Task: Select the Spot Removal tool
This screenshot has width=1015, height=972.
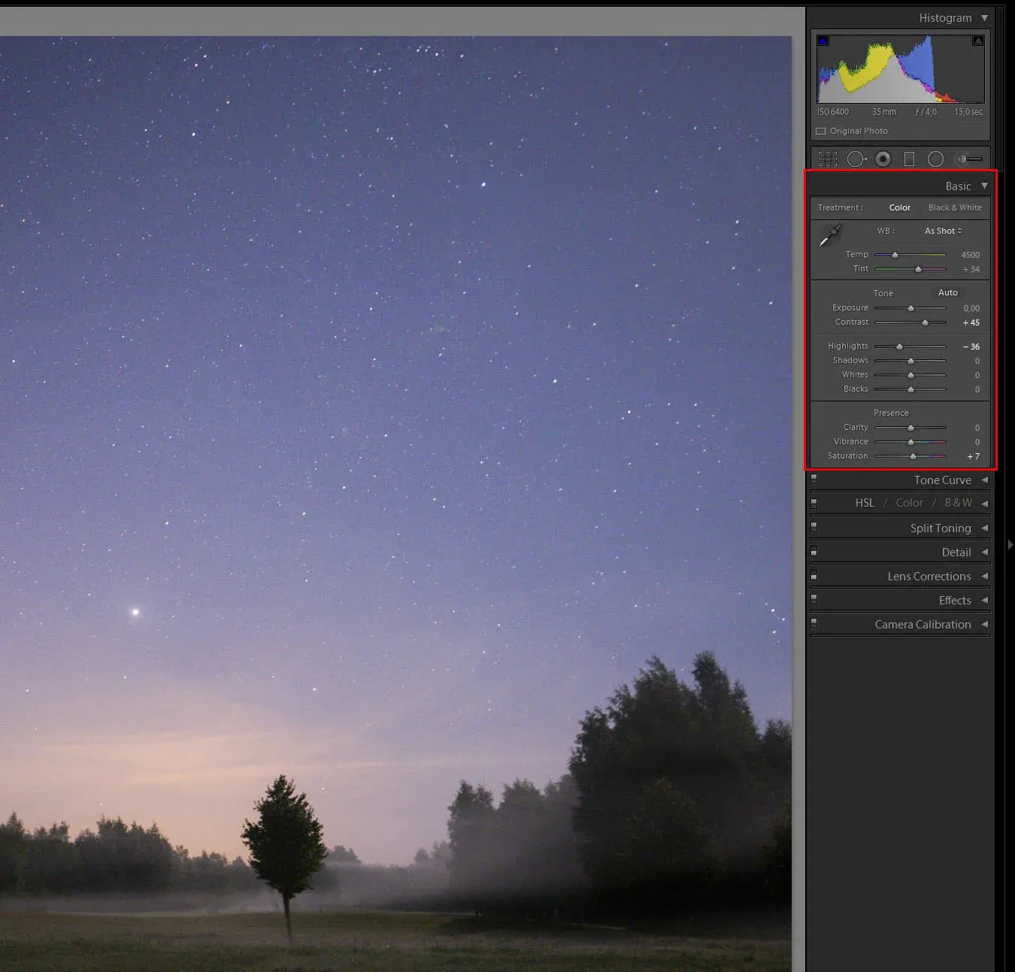Action: (856, 159)
